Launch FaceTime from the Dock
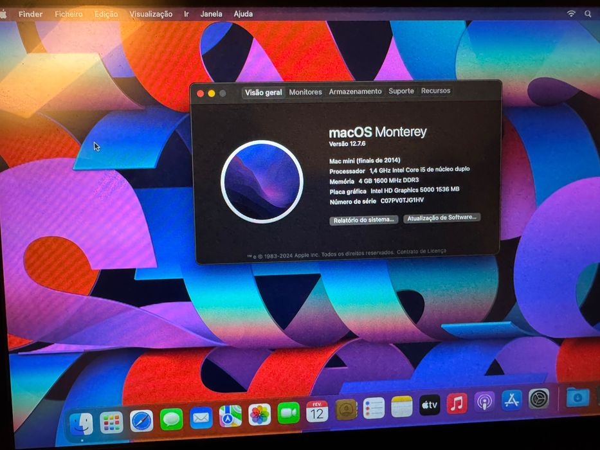600x450 pixels. coord(289,413)
